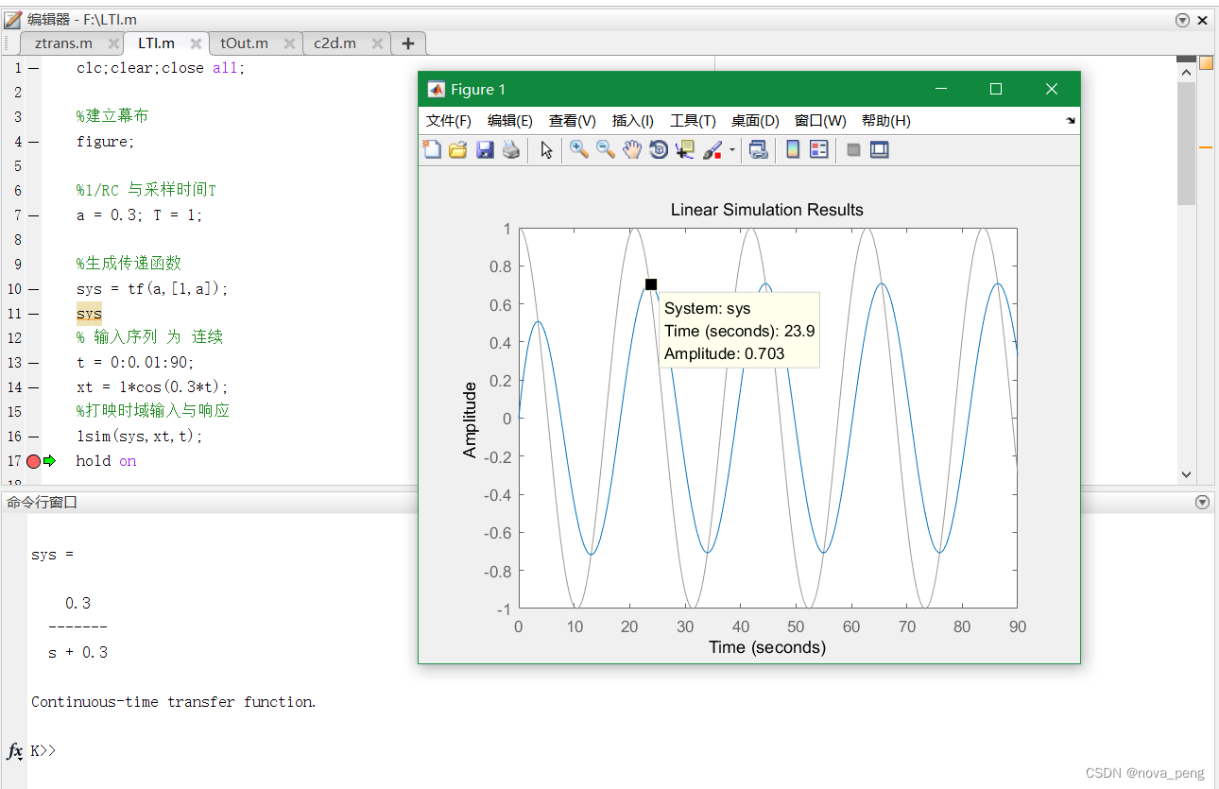Click the Hide Plot Tools icon
The image size is (1219, 789).
tap(853, 149)
